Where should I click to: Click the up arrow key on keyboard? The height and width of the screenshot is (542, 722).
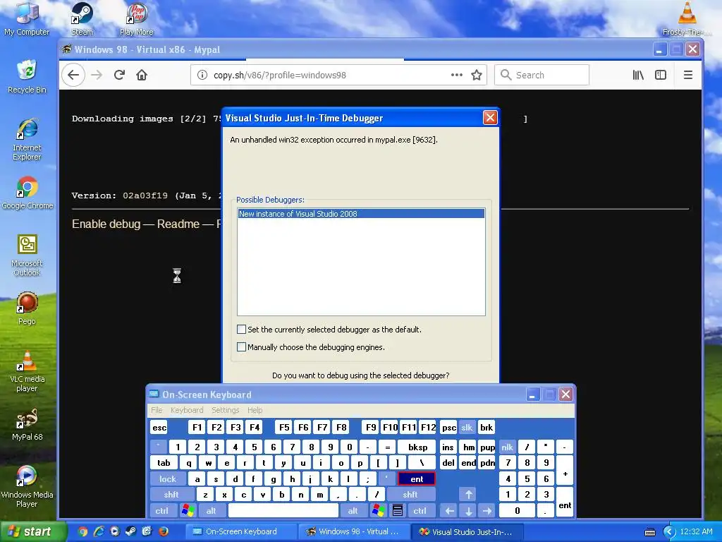tap(468, 495)
